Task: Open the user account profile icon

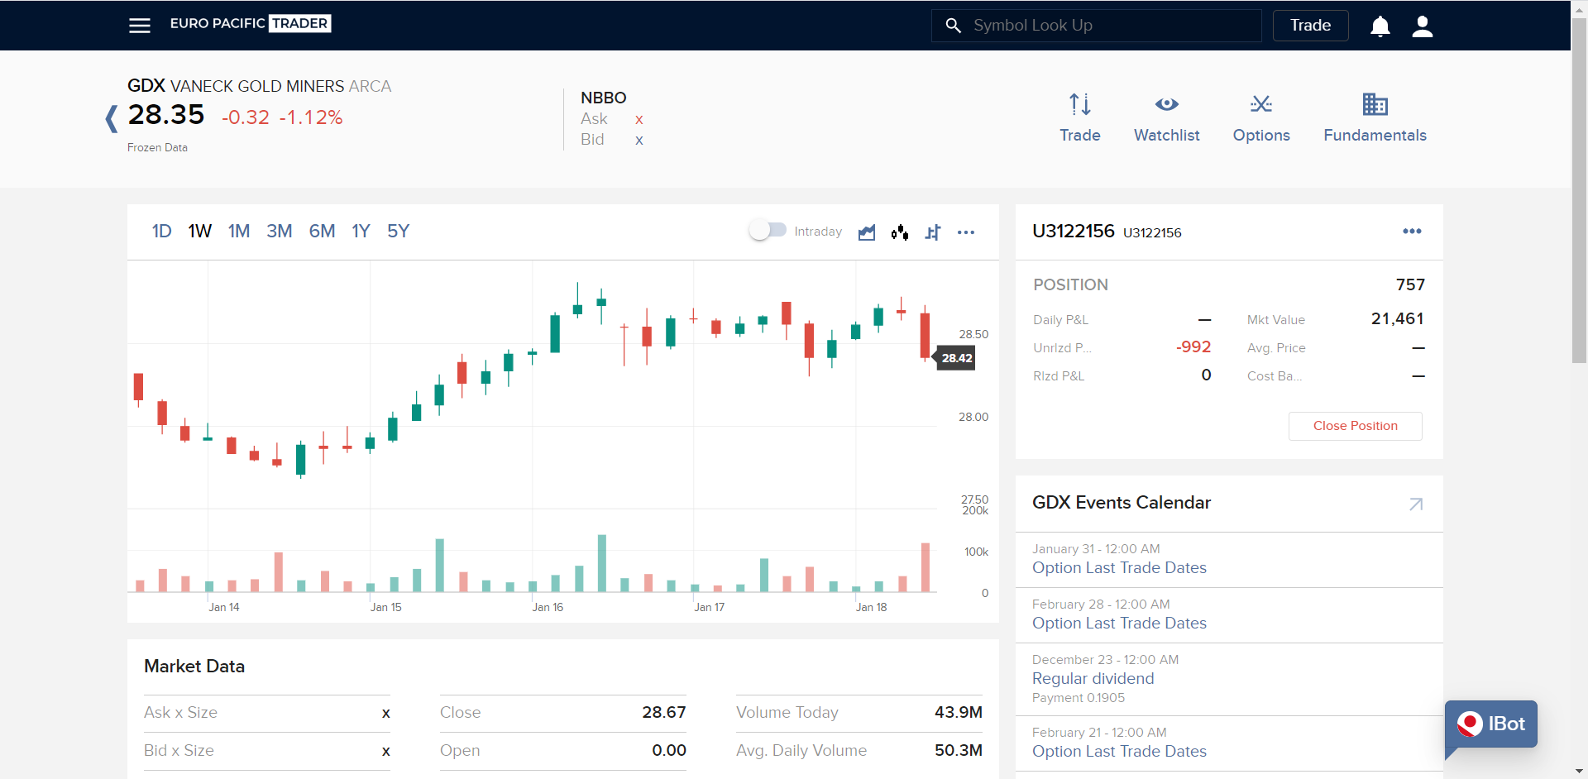Action: 1422,26
